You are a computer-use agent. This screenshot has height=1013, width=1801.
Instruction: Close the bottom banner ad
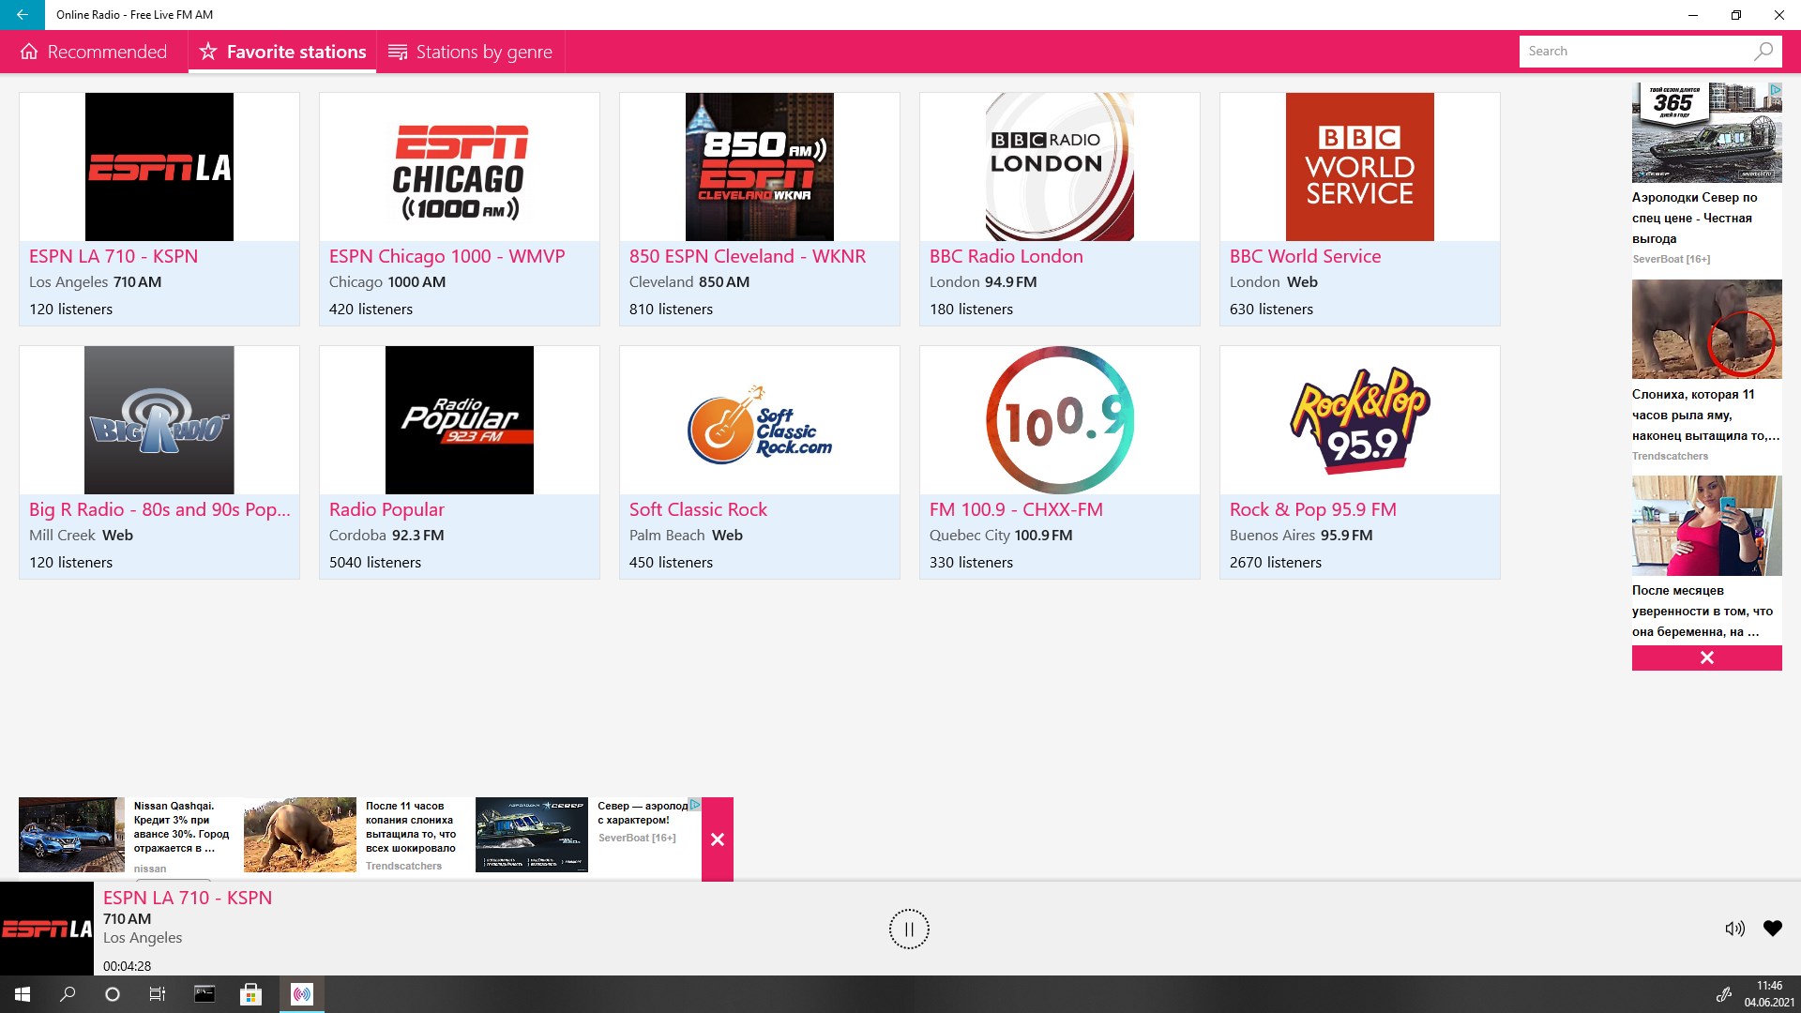pos(718,839)
